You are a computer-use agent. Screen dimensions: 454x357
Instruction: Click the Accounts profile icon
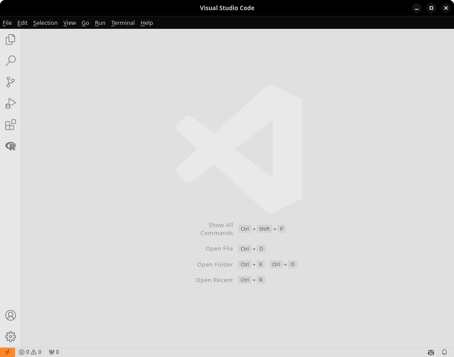11,315
